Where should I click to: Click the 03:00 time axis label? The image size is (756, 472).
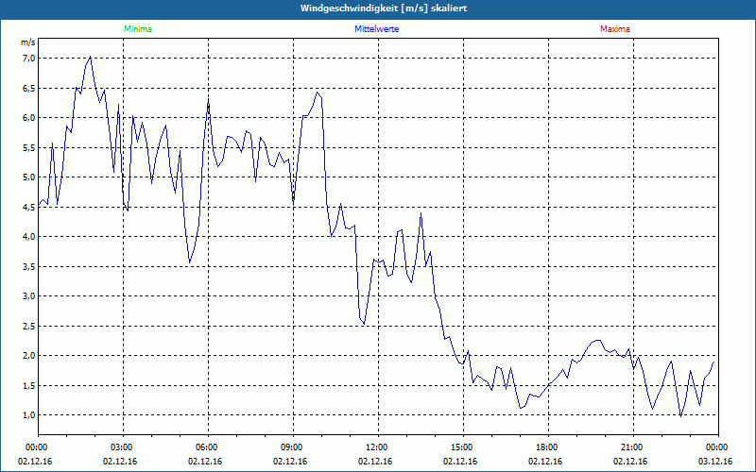pyautogui.click(x=124, y=447)
